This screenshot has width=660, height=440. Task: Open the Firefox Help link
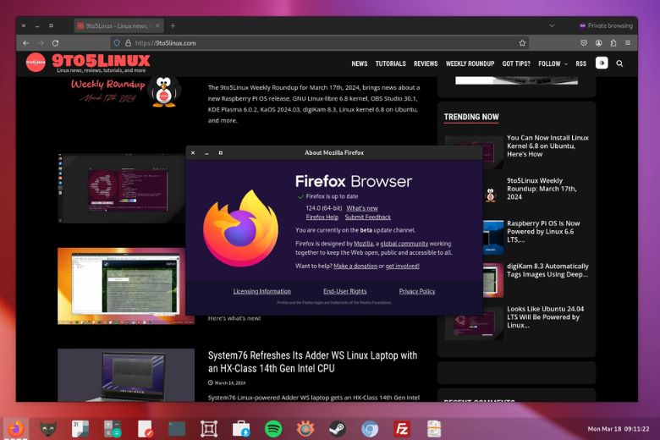(322, 217)
